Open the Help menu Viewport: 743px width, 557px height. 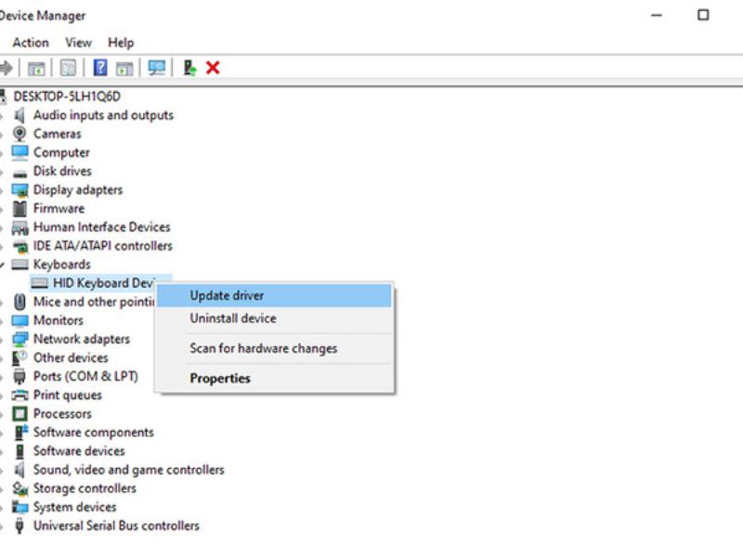click(x=121, y=43)
